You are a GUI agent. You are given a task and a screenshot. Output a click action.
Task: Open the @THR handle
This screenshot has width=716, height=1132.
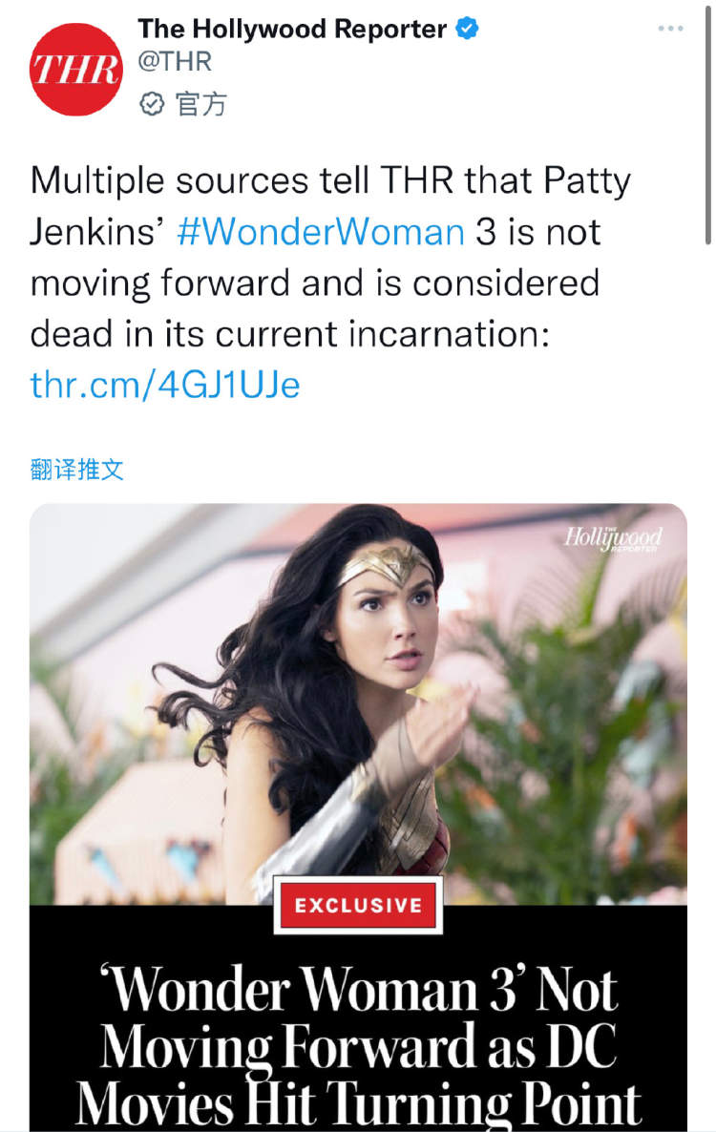(x=175, y=61)
